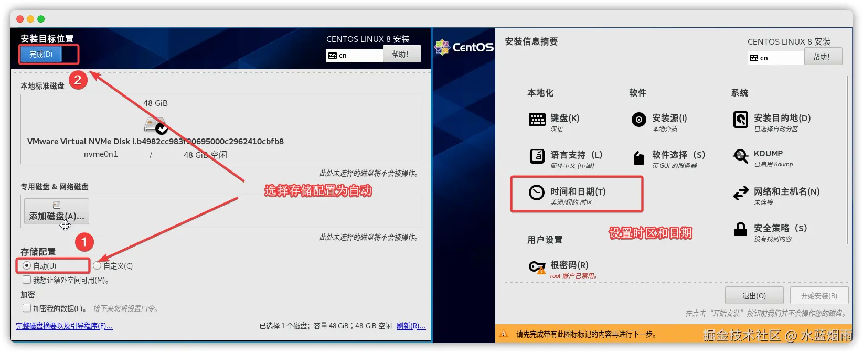Open 安装目的地(D) disk icon
Image resolution: width=863 pixels, height=353 pixels.
(x=740, y=120)
